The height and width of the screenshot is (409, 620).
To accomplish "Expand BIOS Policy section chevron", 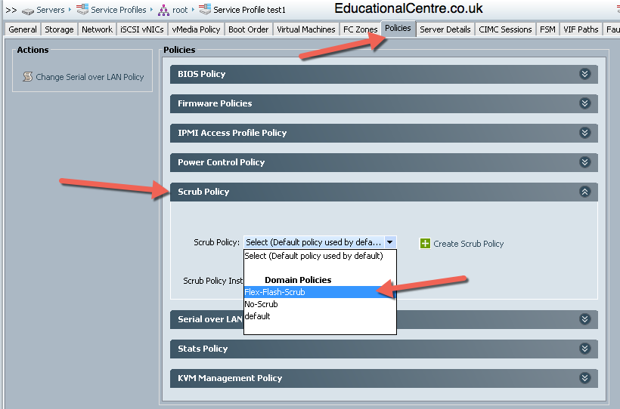I will click(x=584, y=74).
